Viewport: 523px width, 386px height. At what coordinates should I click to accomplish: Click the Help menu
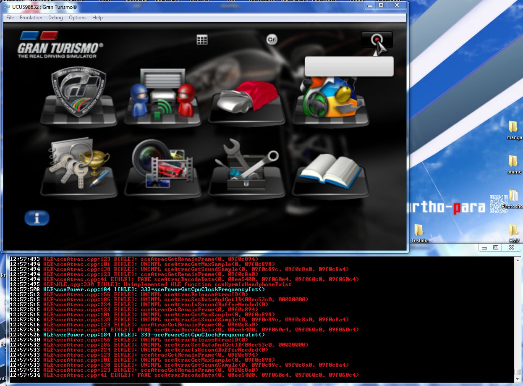[97, 18]
